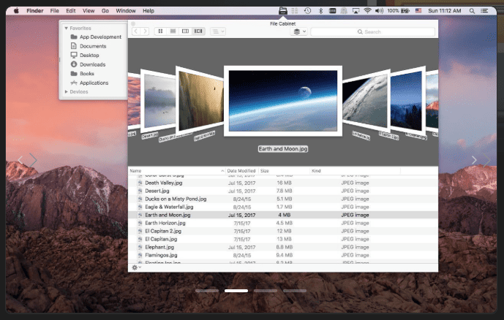Open Applications in the sidebar
The image size is (504, 320).
coord(89,83)
